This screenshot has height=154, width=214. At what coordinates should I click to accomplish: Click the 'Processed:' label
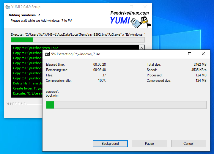coord(155,75)
